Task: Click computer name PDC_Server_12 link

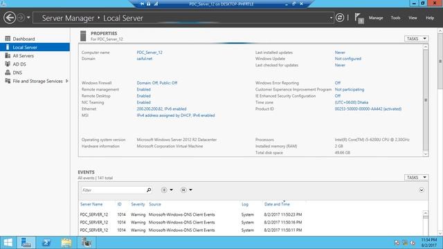Action: [x=150, y=53]
